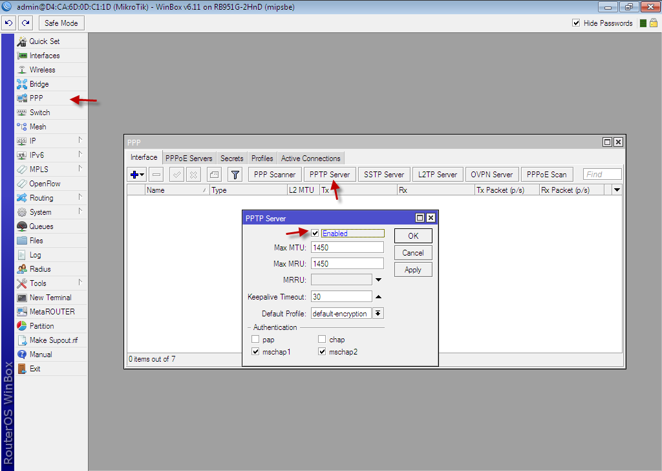662x471 pixels.
Task: Uncheck the mschap2 authentication box
Action: (322, 351)
